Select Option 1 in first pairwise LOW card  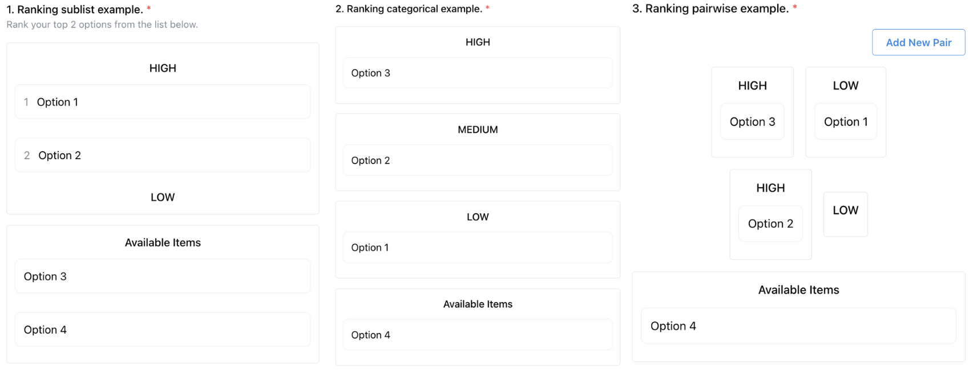(845, 121)
